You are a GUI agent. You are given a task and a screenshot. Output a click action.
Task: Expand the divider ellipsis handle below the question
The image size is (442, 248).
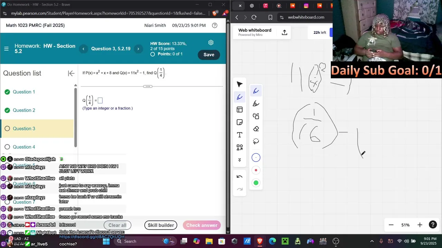(x=147, y=86)
